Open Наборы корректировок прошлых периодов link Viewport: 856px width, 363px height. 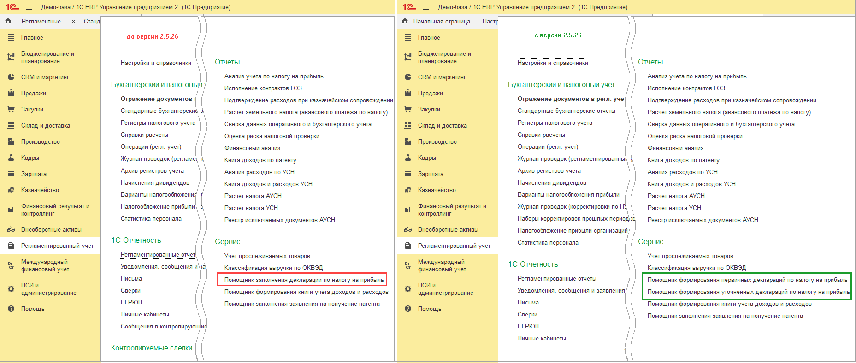576,219
